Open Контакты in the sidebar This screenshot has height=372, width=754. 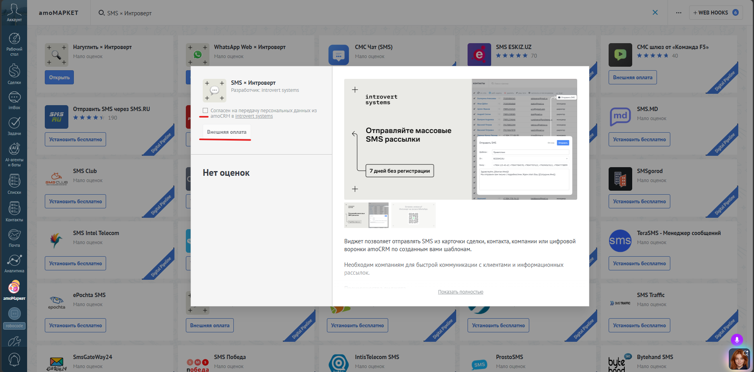[14, 212]
